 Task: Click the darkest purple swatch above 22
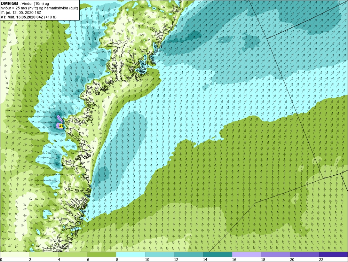pyautogui.click(x=333, y=254)
